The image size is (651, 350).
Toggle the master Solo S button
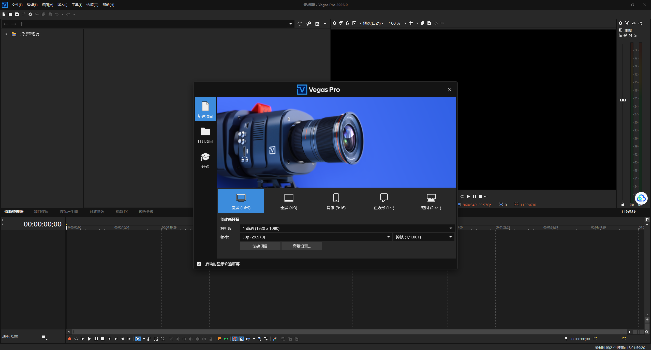(635, 36)
